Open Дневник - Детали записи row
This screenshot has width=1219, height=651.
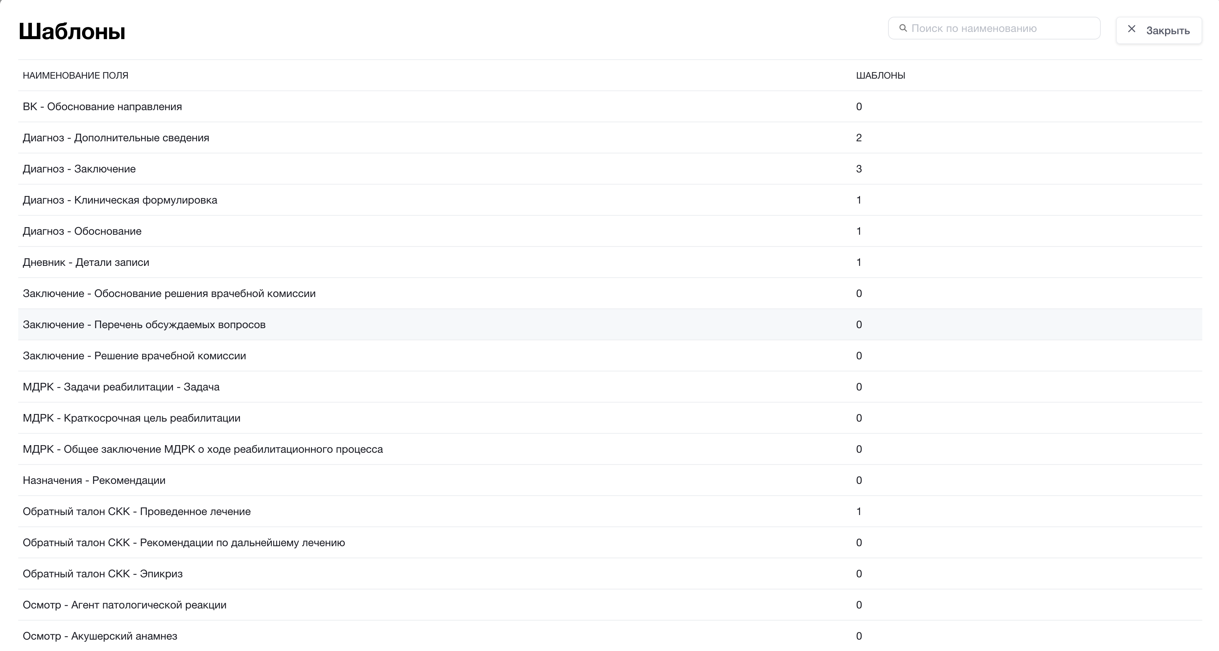(x=85, y=262)
